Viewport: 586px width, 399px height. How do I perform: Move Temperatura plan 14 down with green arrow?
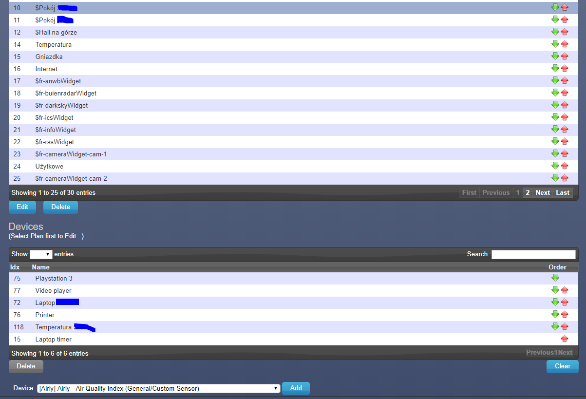click(555, 44)
